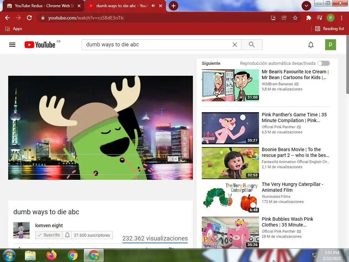Open the WildBrain Bananas channel
This screenshot has width=349, height=262.
coord(277,84)
